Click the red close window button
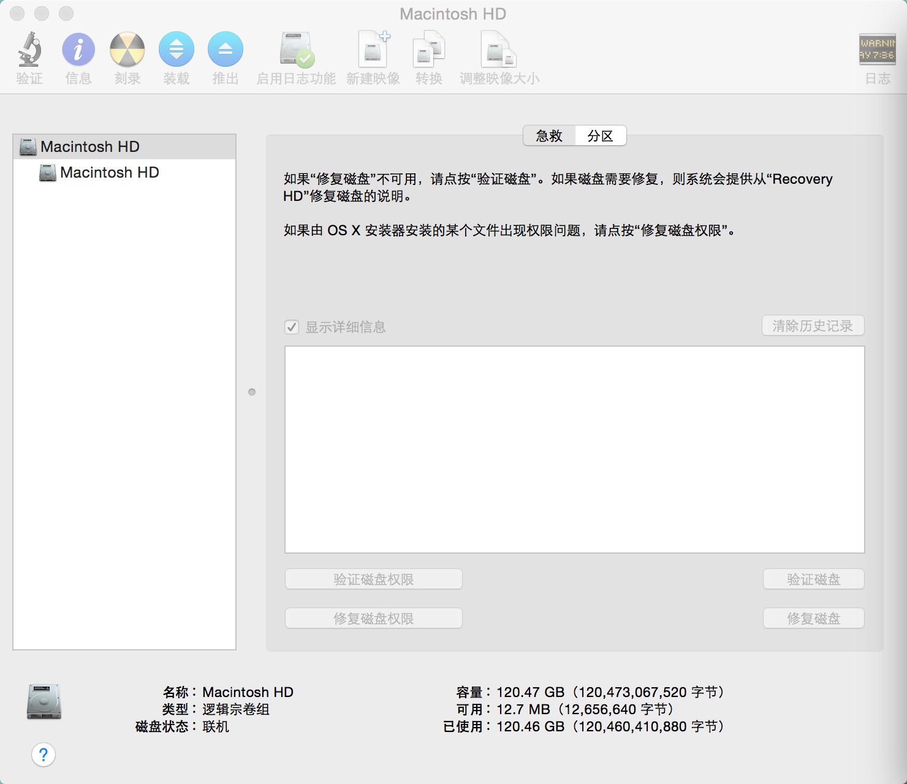This screenshot has height=784, width=907. tap(17, 13)
